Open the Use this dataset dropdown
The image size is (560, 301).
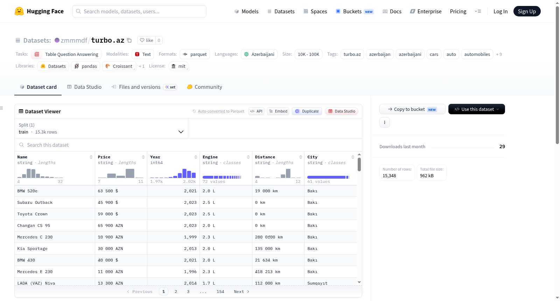[x=477, y=109]
